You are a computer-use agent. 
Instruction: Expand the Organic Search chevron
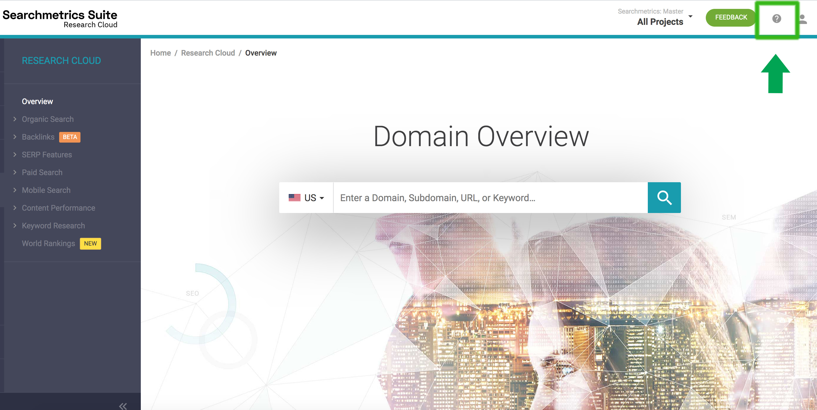14,119
